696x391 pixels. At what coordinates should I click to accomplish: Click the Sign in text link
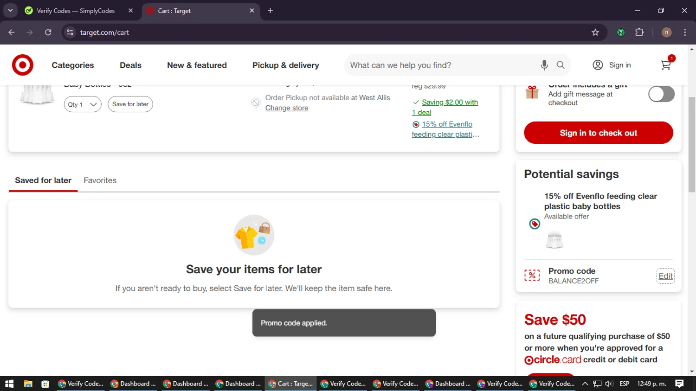click(620, 65)
